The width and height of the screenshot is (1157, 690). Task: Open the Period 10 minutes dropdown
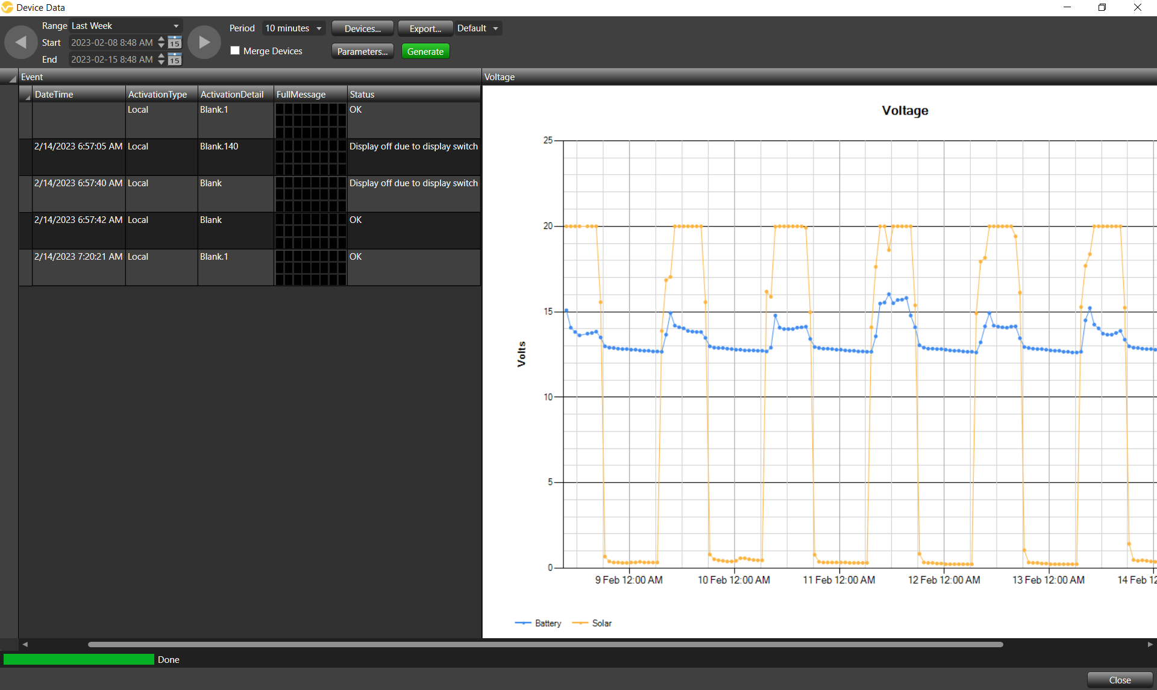(294, 28)
